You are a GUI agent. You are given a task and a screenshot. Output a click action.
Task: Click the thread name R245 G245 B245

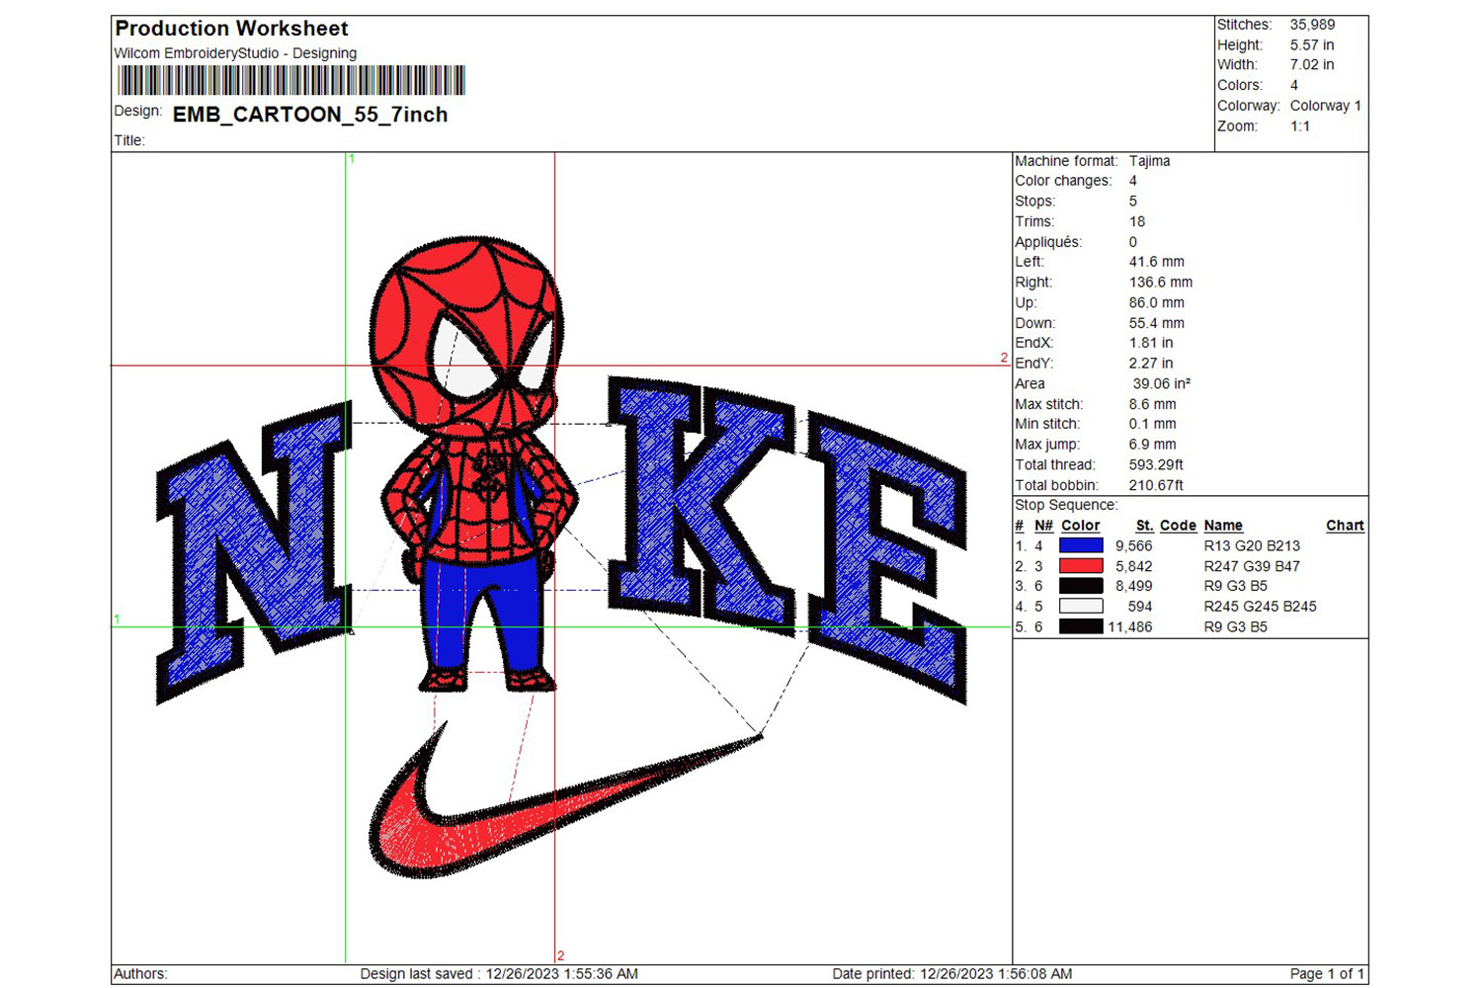pyautogui.click(x=1260, y=607)
